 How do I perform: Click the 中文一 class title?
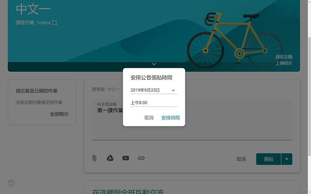point(33,9)
